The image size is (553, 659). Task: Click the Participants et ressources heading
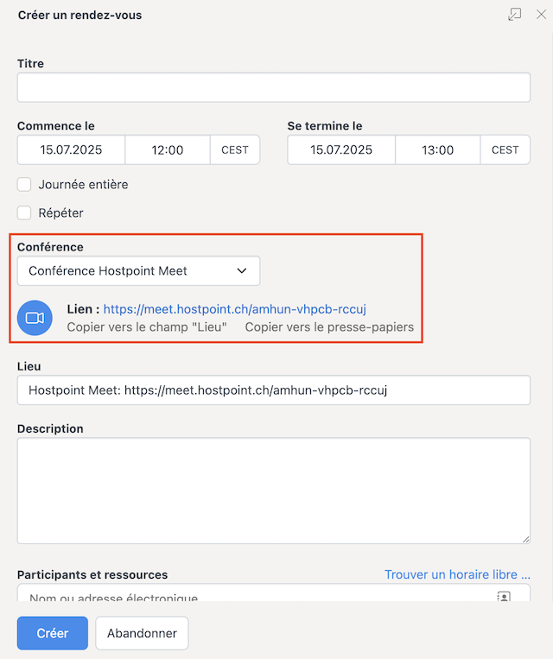point(92,574)
